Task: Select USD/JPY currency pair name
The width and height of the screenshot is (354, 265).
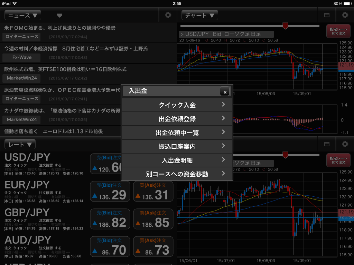Action: click(27, 157)
